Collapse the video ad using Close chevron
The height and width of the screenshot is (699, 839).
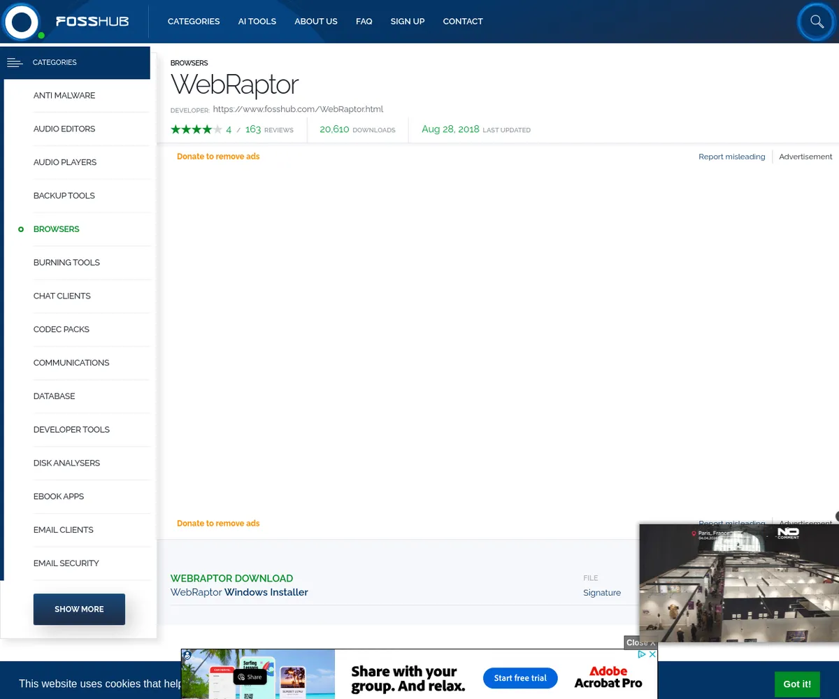[x=640, y=642]
